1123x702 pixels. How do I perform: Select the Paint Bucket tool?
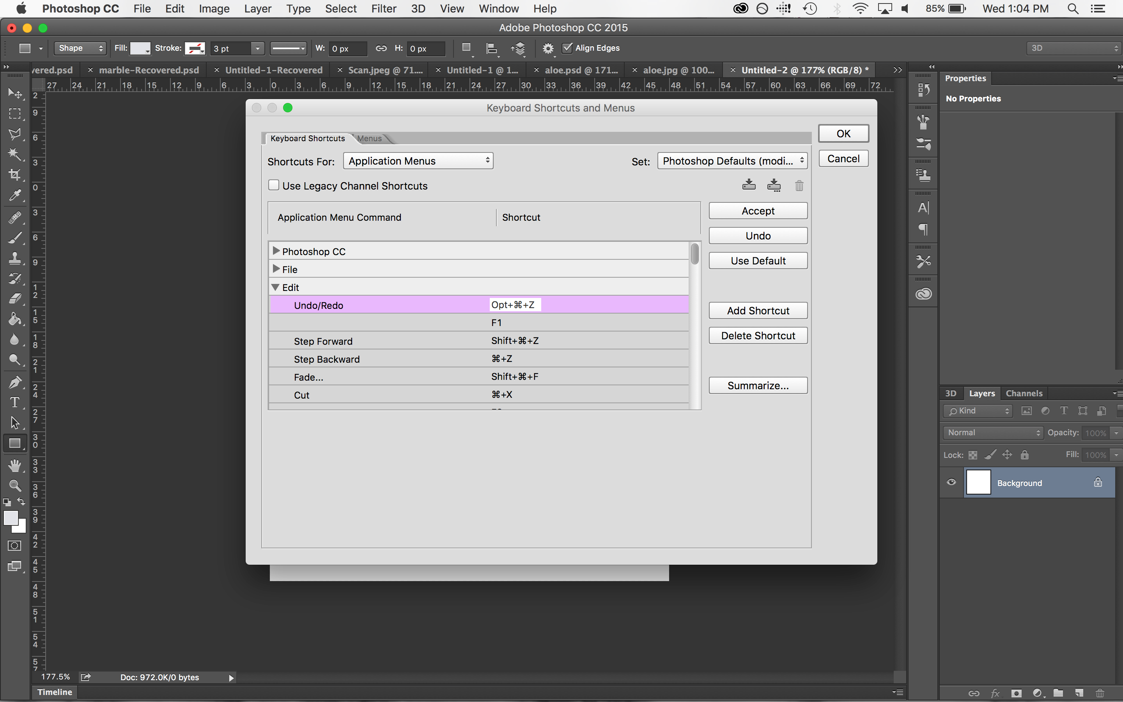click(x=15, y=319)
